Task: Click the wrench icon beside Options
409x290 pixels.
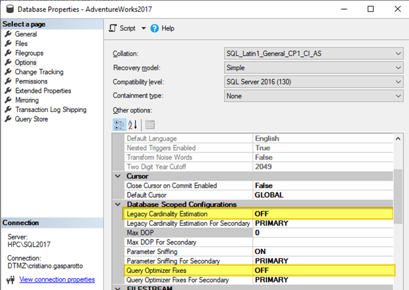Action: pos(8,62)
